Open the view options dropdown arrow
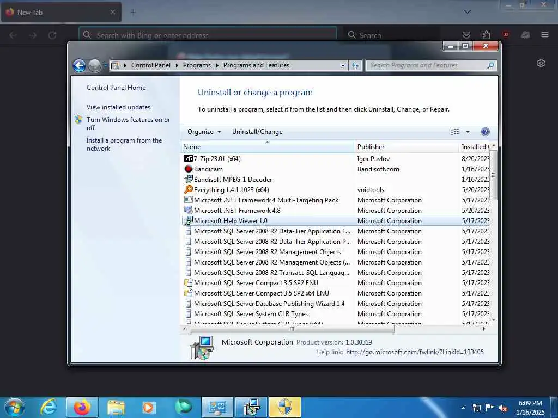This screenshot has width=558, height=418. click(x=468, y=132)
